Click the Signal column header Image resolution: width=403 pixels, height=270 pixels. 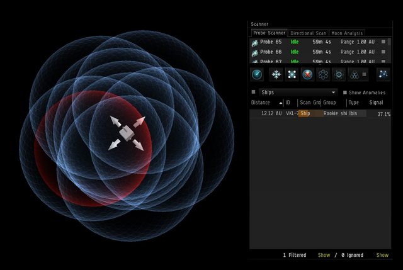[x=376, y=103]
